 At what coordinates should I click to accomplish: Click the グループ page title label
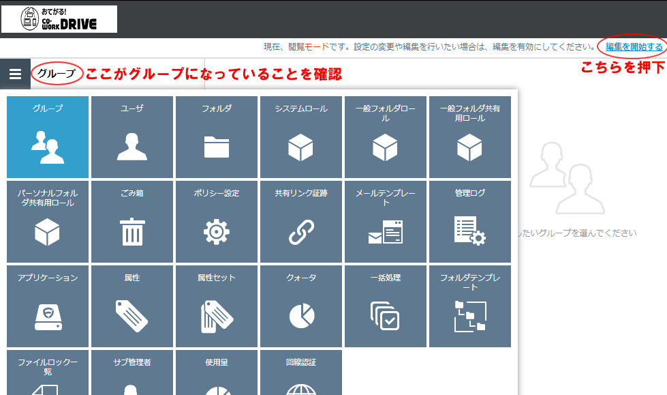[56, 73]
